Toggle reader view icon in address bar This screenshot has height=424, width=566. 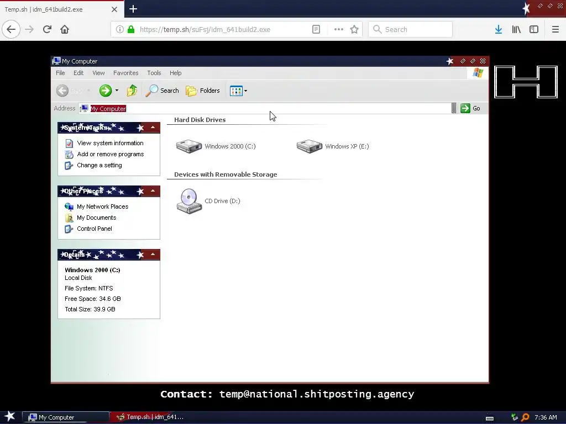point(316,29)
